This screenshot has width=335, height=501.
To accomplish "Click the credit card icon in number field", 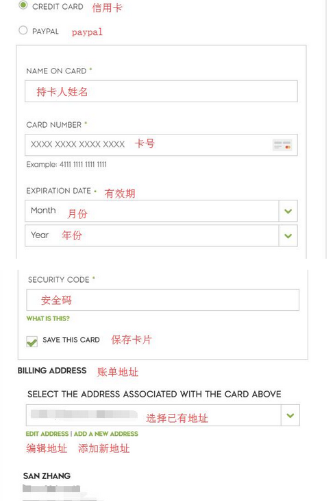I will 282,145.
